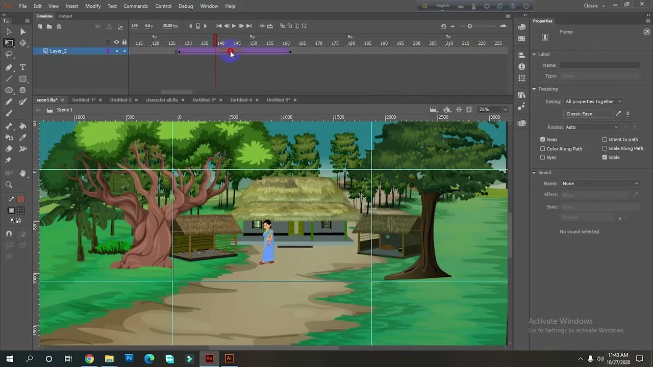
Task: Select the Rectangle tool
Action: (x=22, y=79)
